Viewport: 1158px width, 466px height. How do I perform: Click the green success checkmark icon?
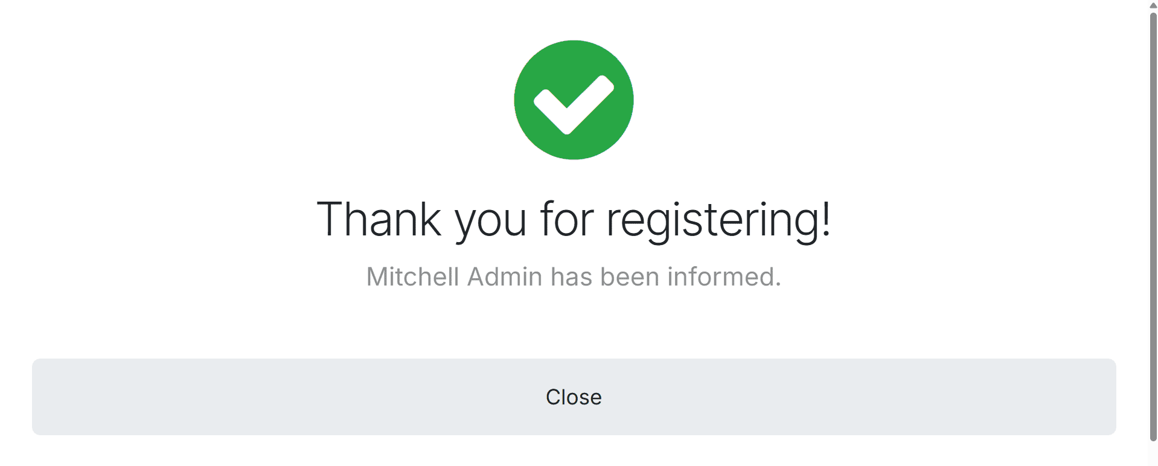574,100
